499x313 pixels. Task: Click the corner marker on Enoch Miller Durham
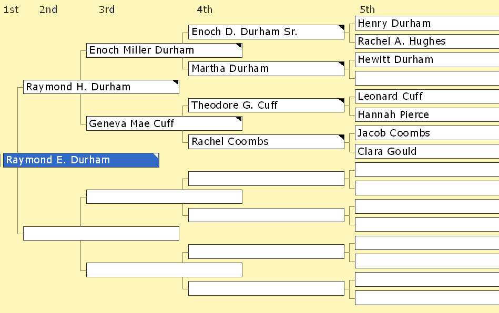(x=239, y=46)
